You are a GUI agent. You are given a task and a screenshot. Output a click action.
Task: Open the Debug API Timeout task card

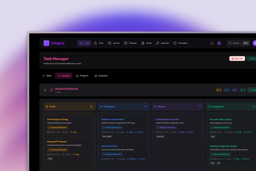click(x=69, y=150)
